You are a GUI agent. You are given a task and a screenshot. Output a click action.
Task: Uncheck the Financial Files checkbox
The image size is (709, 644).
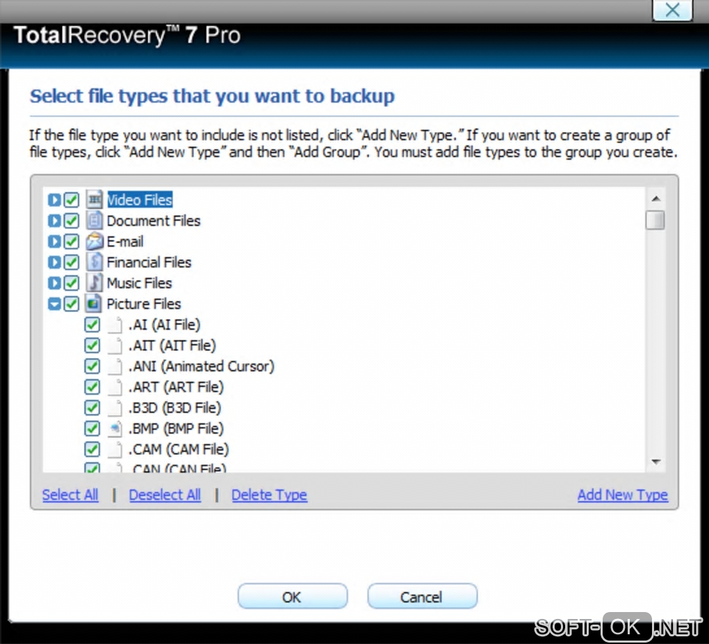71,262
